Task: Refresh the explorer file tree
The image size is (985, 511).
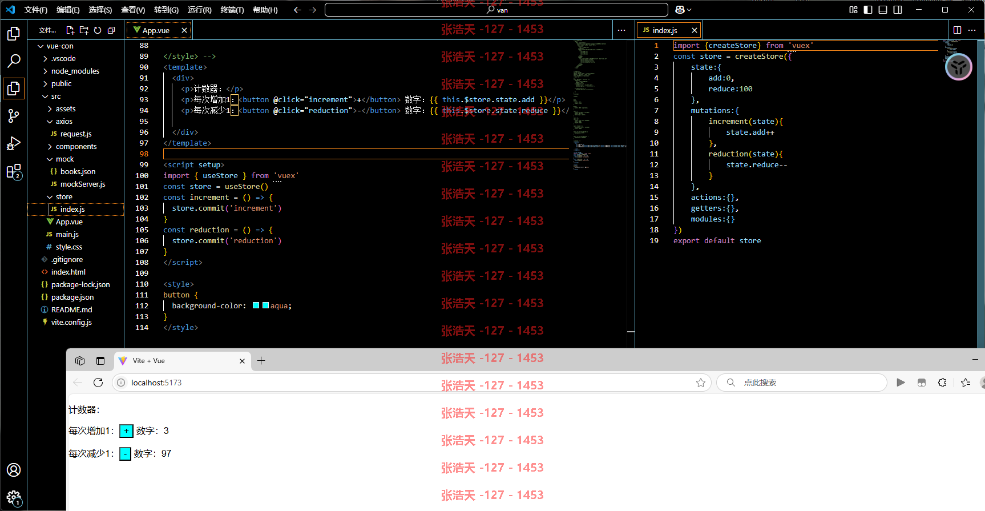Action: tap(98, 30)
